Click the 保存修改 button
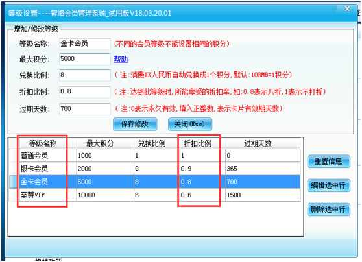This screenshot has height=262, width=362. click(x=135, y=124)
